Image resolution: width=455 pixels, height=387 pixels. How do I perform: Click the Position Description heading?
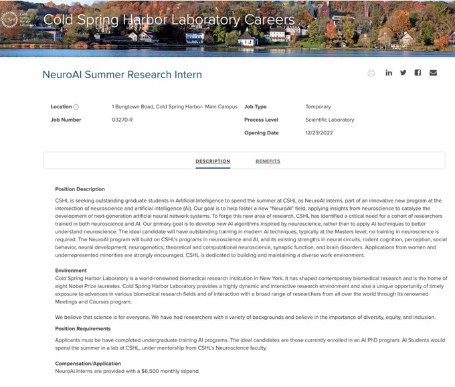click(x=80, y=189)
